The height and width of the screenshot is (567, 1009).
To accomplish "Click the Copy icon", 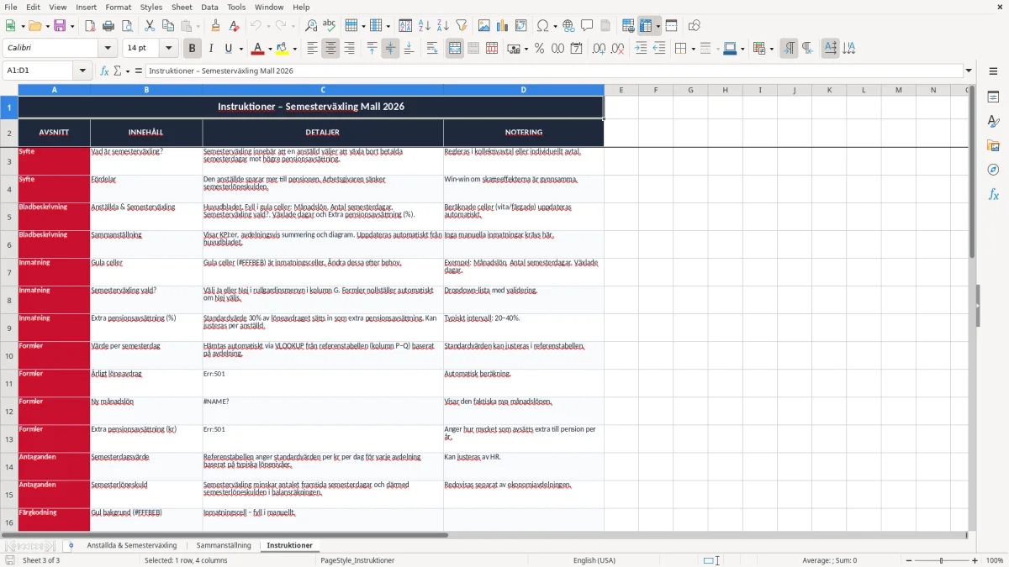I will coord(167,26).
